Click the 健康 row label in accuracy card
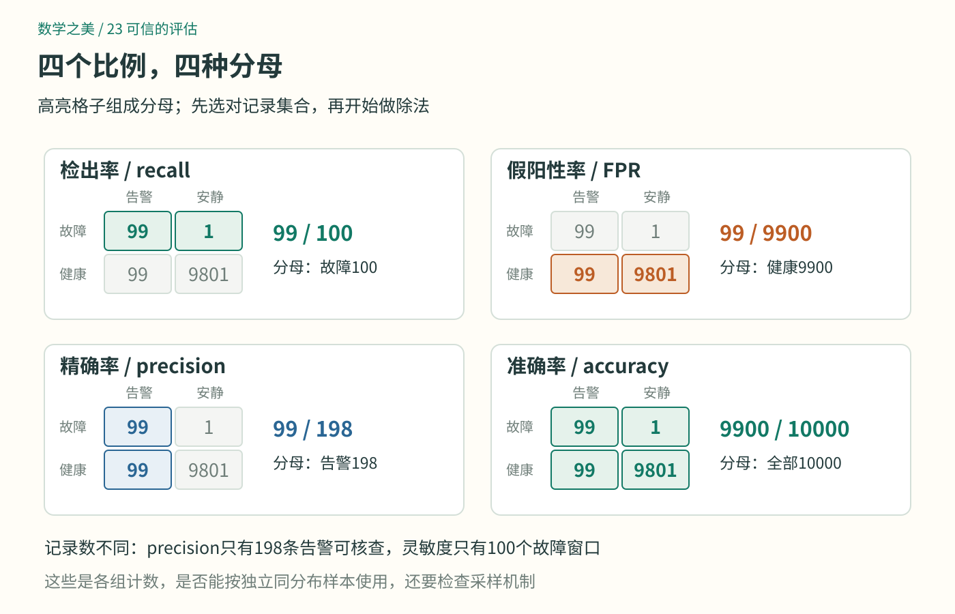The width and height of the screenshot is (955, 614). pos(520,470)
